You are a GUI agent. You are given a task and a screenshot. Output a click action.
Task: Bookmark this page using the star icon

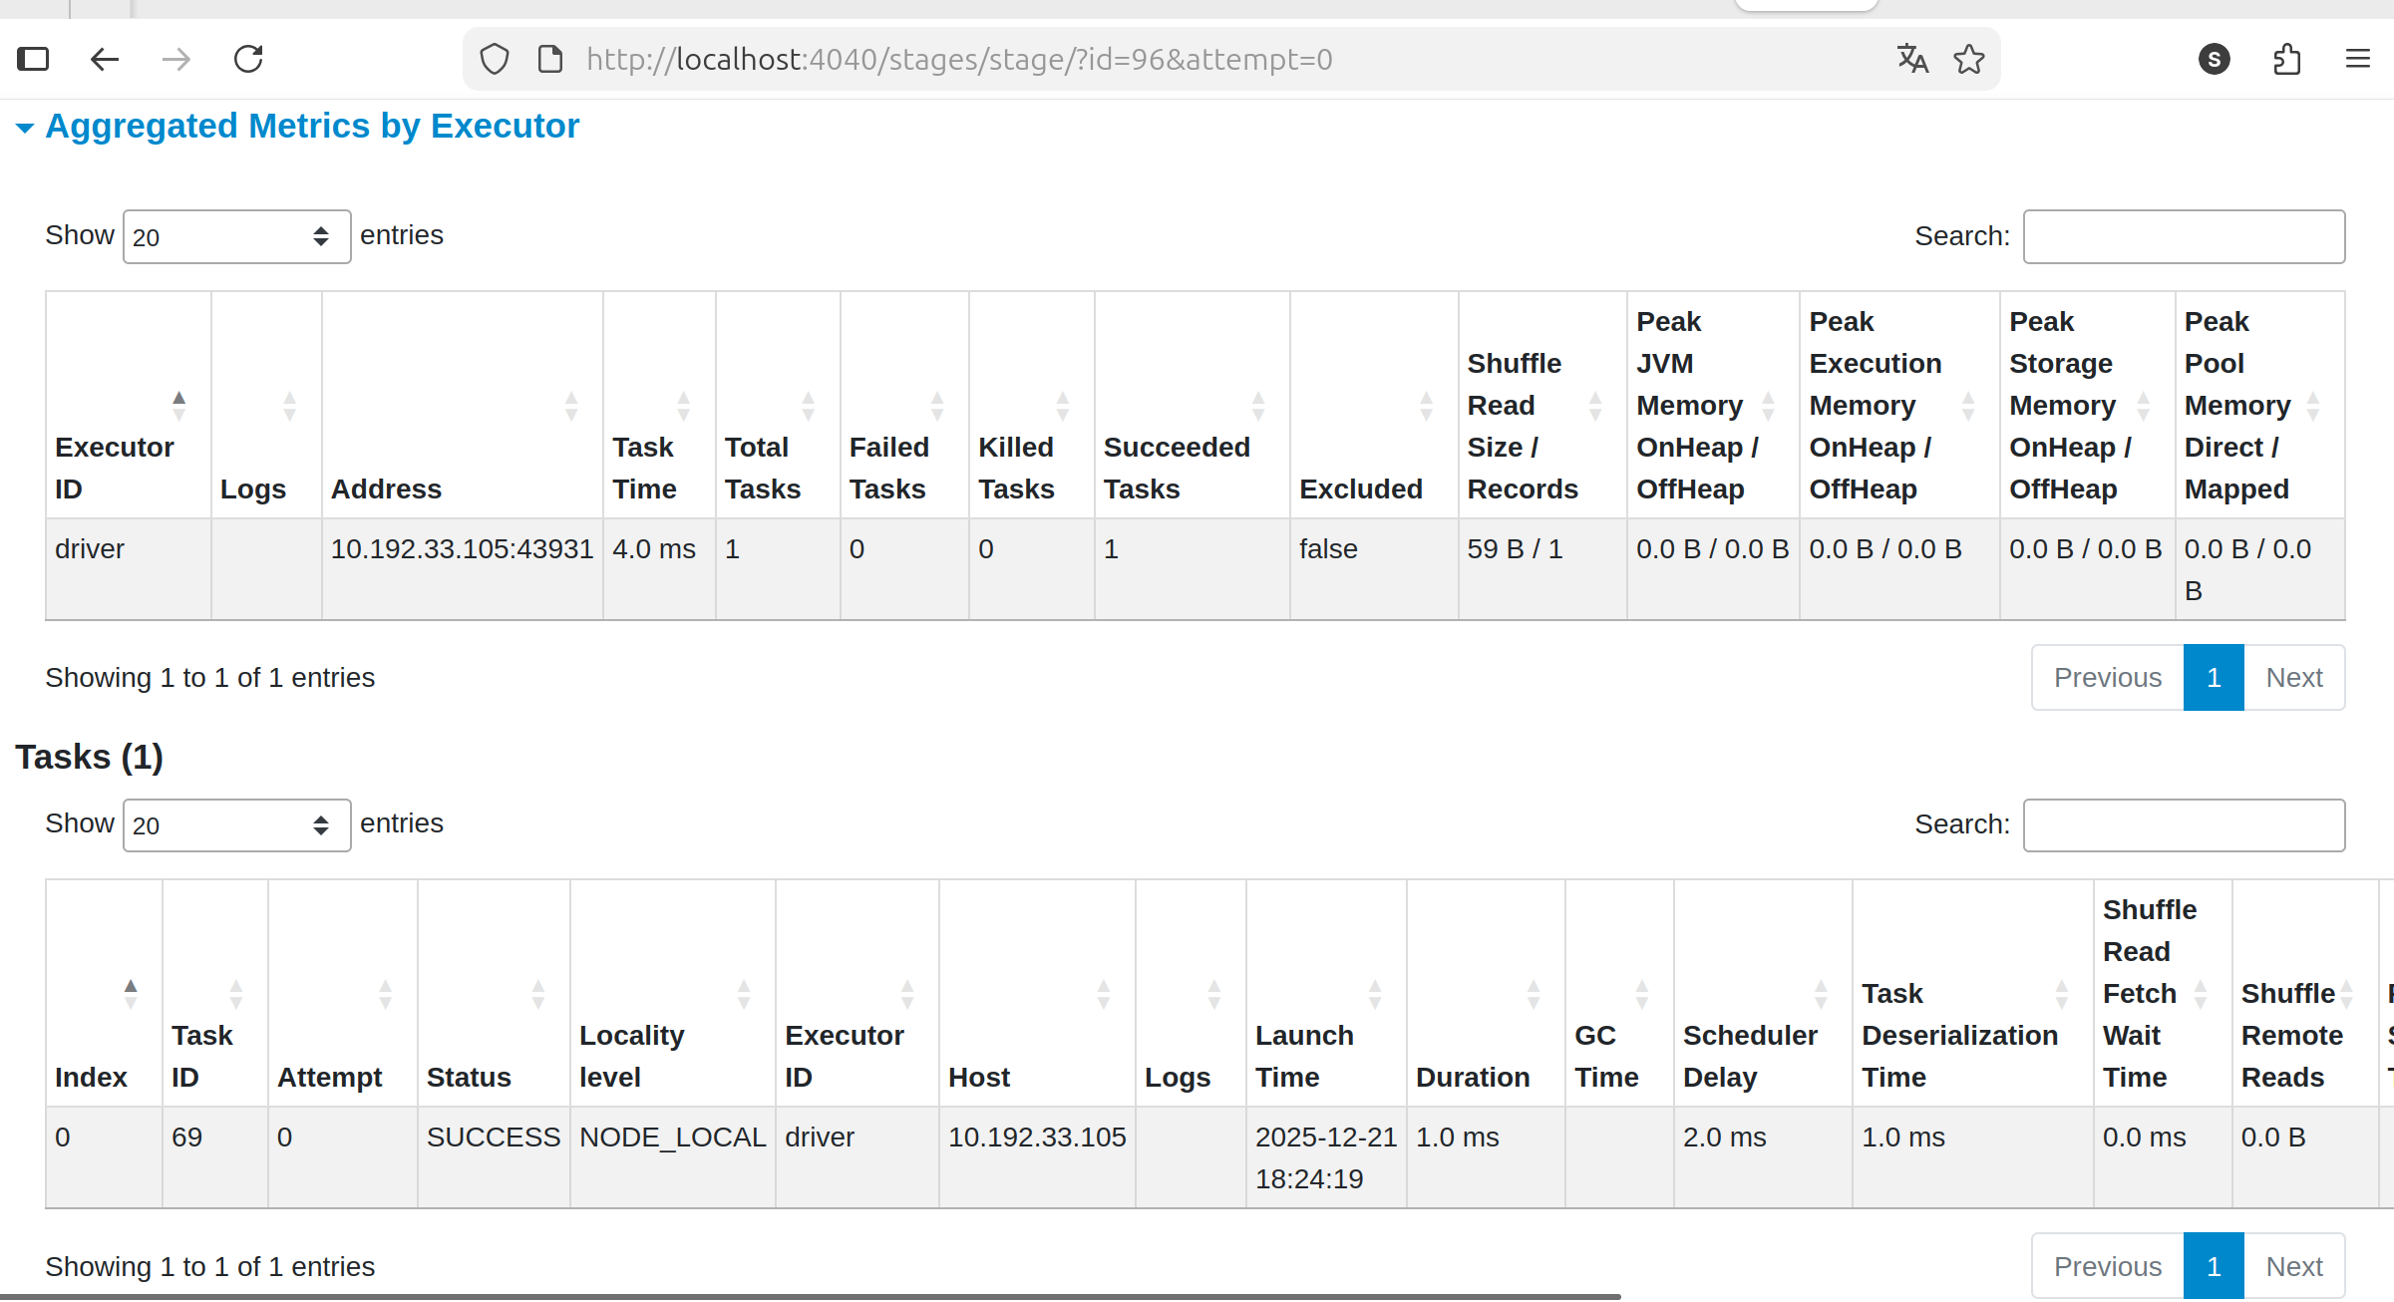pos(1968,59)
